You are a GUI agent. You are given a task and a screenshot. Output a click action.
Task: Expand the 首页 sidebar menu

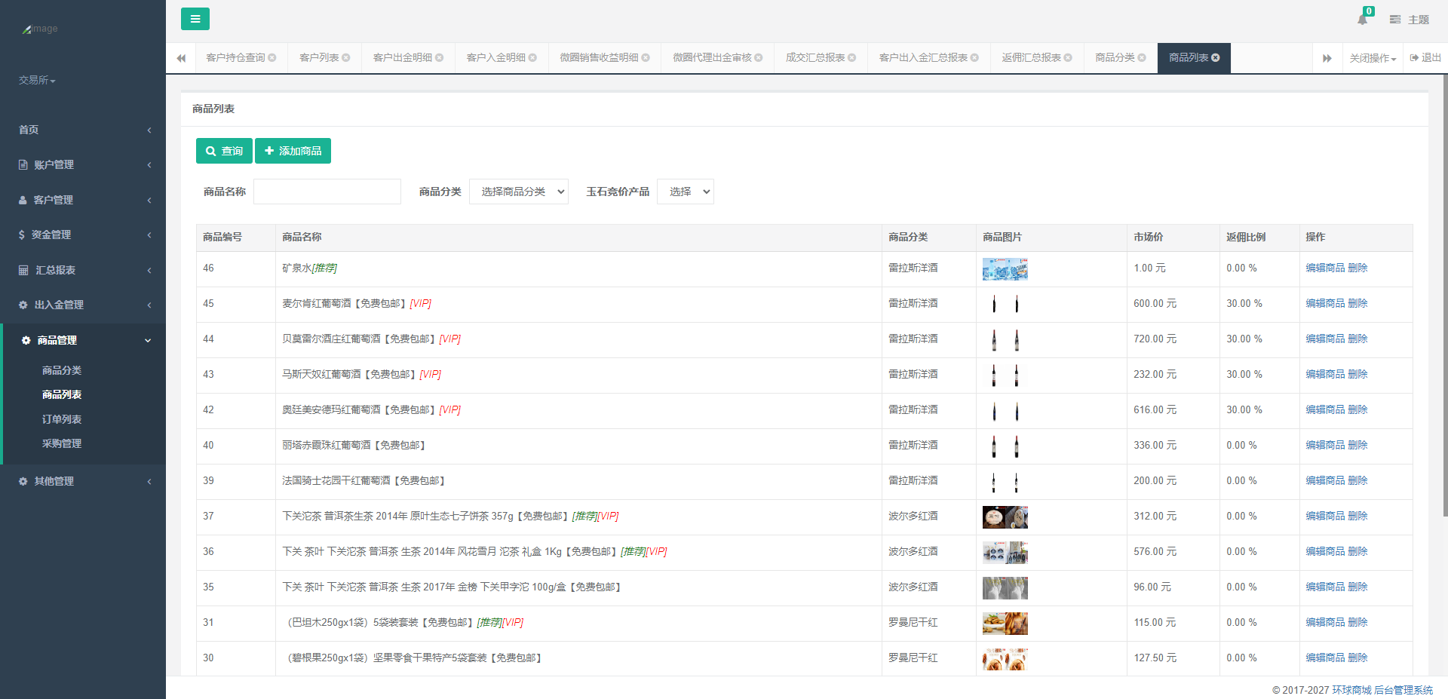[x=83, y=130]
